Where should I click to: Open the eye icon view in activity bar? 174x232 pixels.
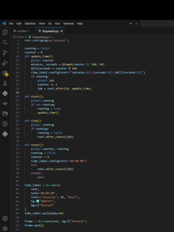(5, 103)
